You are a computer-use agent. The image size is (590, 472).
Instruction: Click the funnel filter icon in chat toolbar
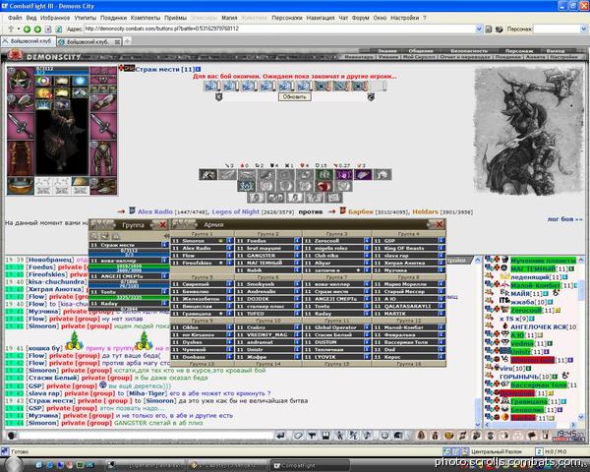pyautogui.click(x=312, y=436)
